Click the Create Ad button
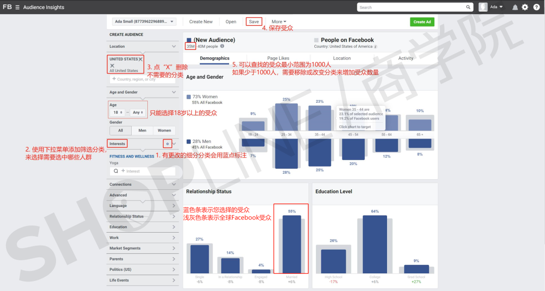Screen dimensions: 545x291 click(422, 22)
